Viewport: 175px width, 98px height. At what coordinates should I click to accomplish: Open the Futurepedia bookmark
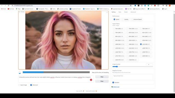pyautogui.click(x=42, y=9)
